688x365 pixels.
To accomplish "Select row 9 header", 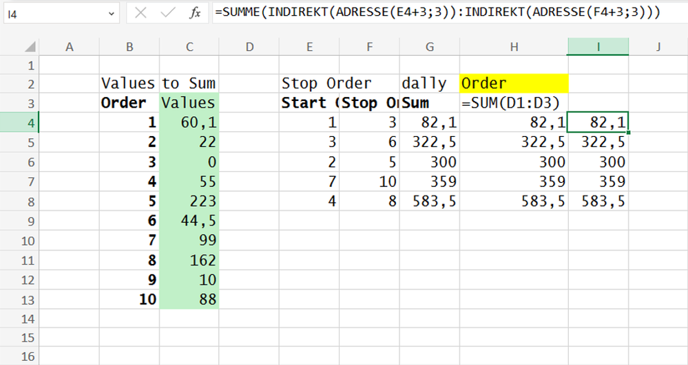I will click(20, 221).
